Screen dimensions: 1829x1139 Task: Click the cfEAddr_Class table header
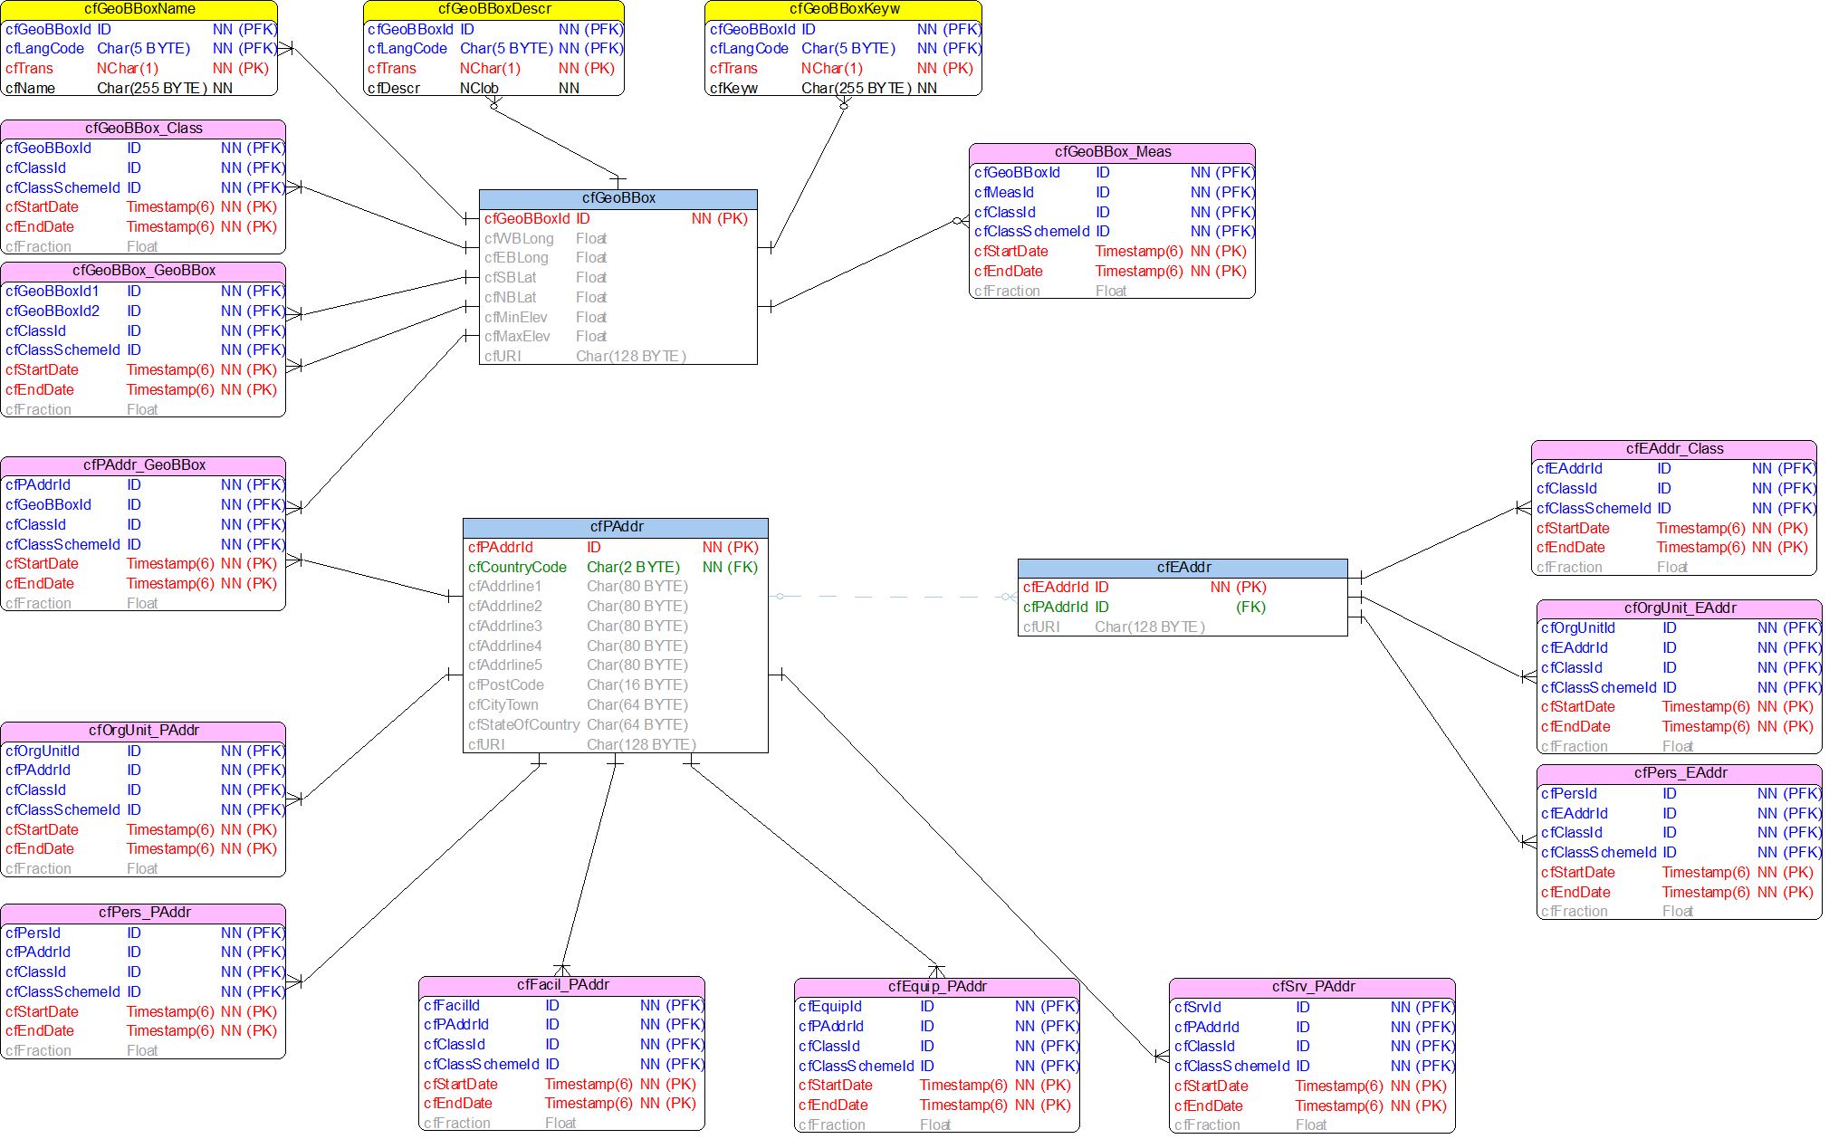coord(1674,449)
